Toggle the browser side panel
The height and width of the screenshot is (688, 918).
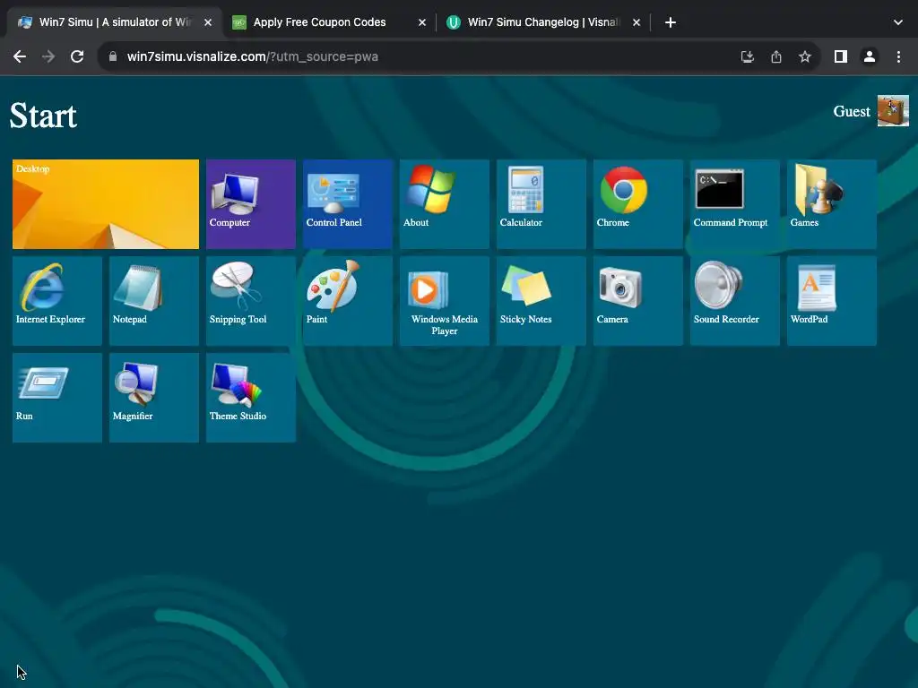pos(841,56)
